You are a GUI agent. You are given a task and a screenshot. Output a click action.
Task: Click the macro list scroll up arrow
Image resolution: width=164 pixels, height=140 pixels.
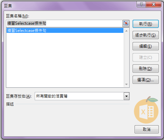pyautogui.click(x=126, y=31)
